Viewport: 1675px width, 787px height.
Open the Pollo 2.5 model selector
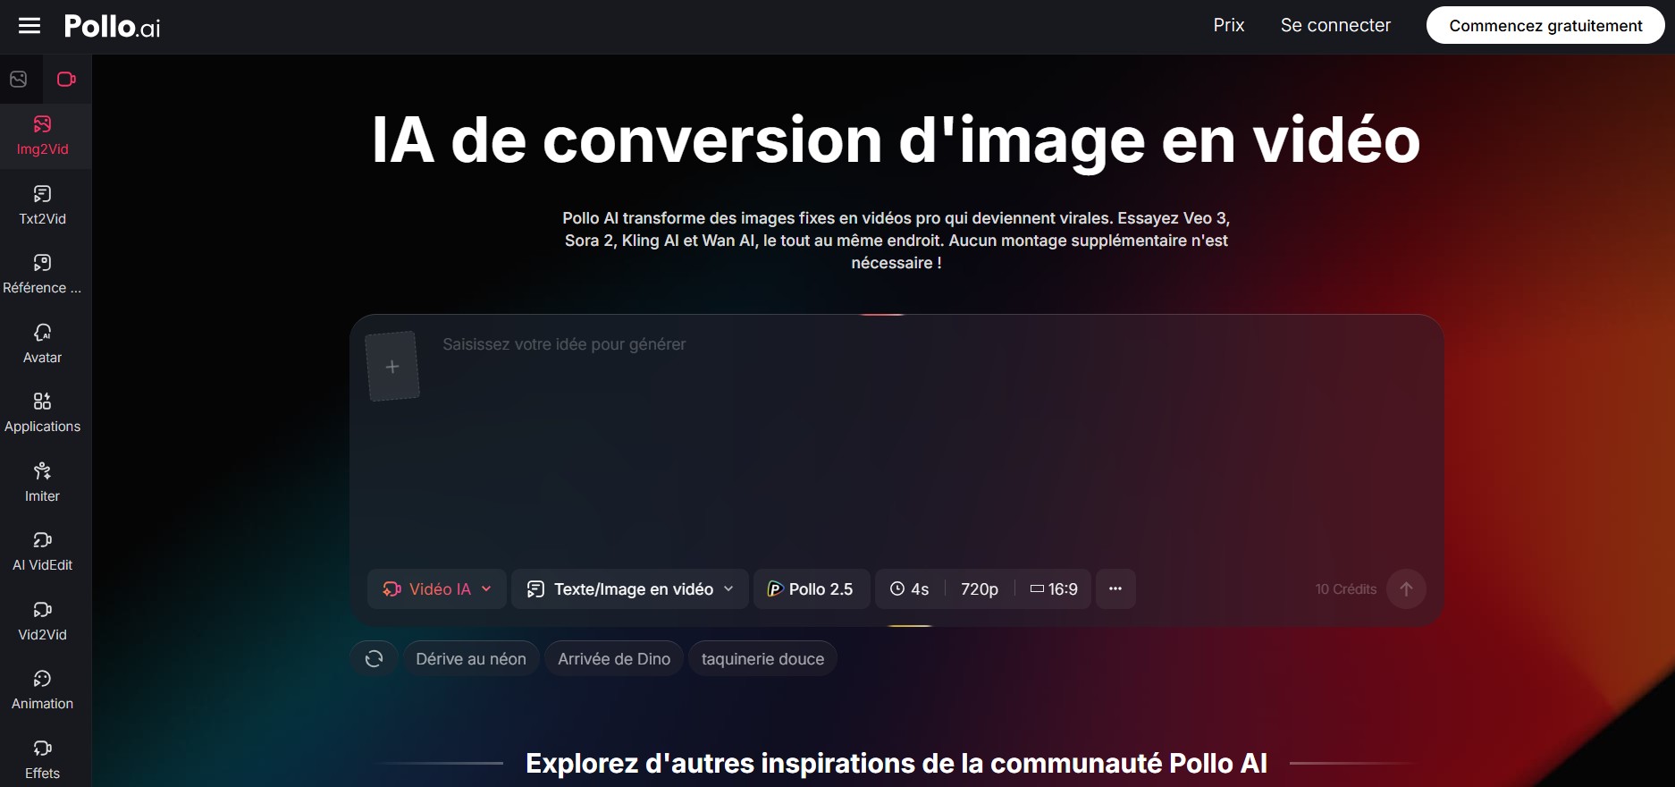click(812, 589)
